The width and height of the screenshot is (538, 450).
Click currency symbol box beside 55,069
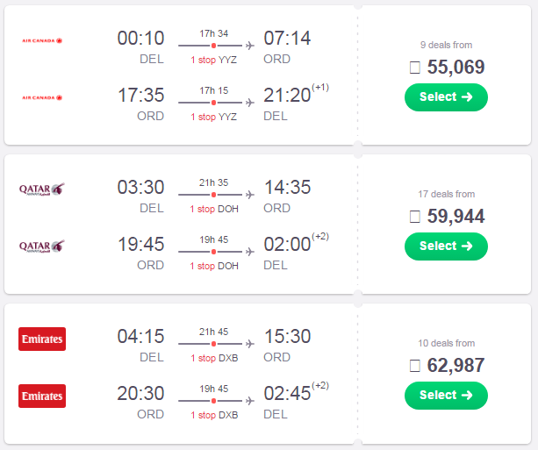pyautogui.click(x=415, y=68)
